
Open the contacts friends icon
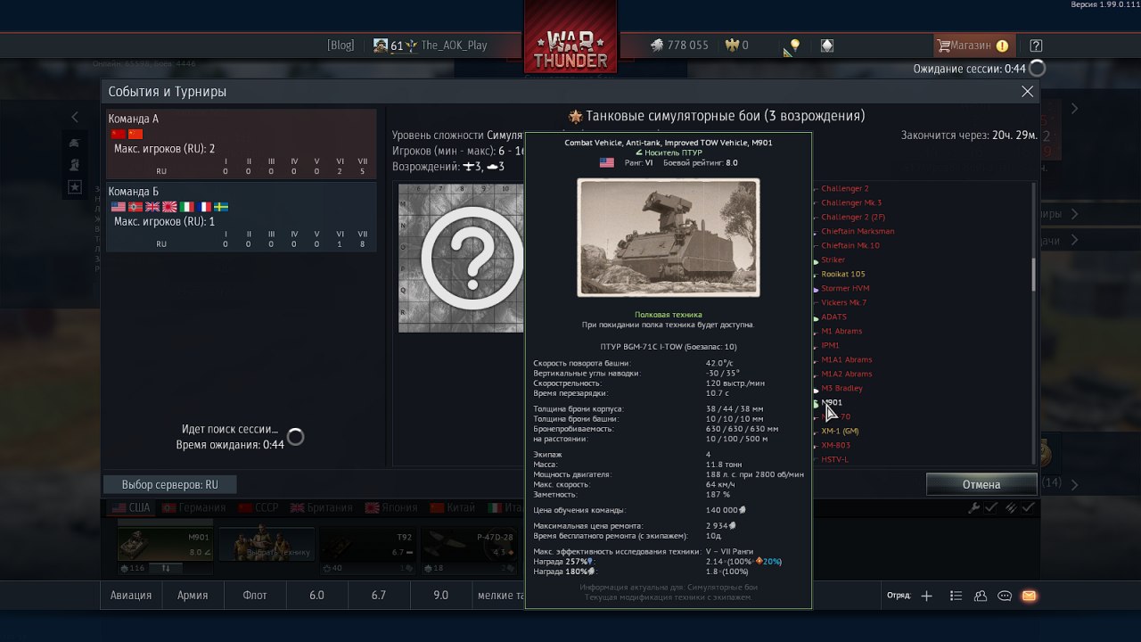[981, 596]
